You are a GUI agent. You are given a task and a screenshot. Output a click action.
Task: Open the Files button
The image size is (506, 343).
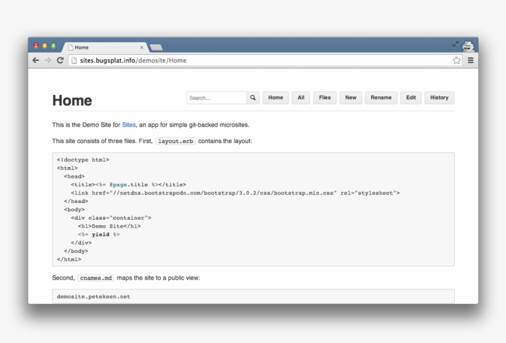325,97
